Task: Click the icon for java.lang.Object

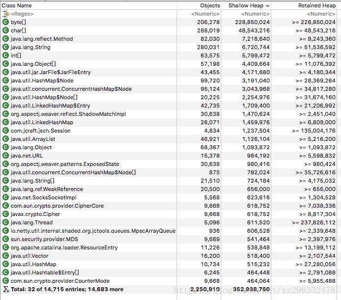Action: point(5,147)
